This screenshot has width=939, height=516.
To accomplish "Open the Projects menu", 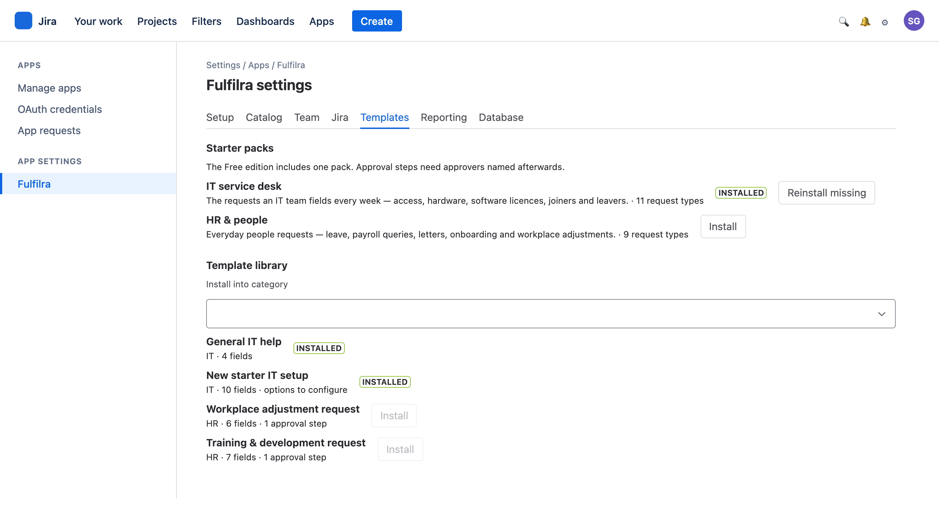I will [x=157, y=21].
